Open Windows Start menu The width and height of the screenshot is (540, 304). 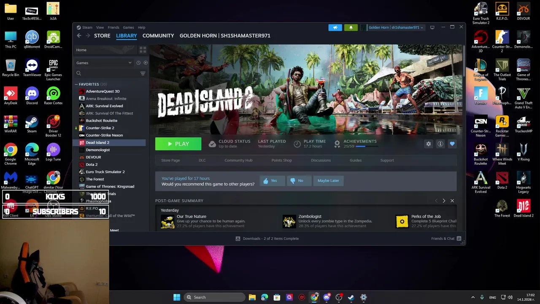177,297
